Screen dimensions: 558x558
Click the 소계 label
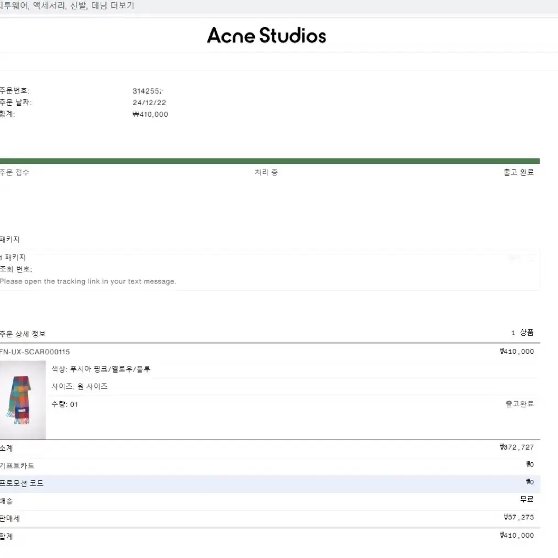point(7,448)
